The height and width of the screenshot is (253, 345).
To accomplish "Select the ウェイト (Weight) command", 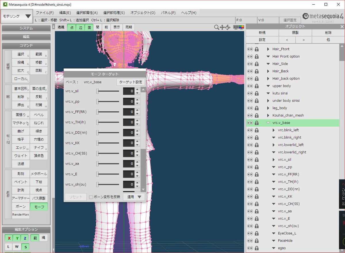I will click(x=21, y=156).
